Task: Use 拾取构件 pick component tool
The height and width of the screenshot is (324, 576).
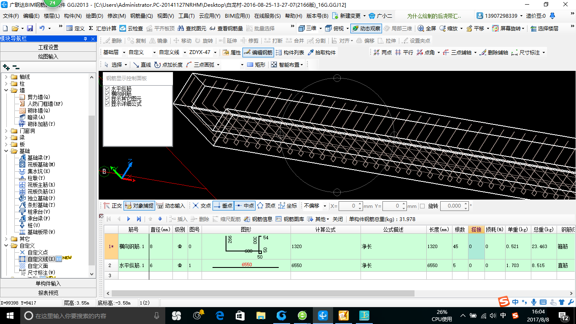Action: click(x=322, y=53)
